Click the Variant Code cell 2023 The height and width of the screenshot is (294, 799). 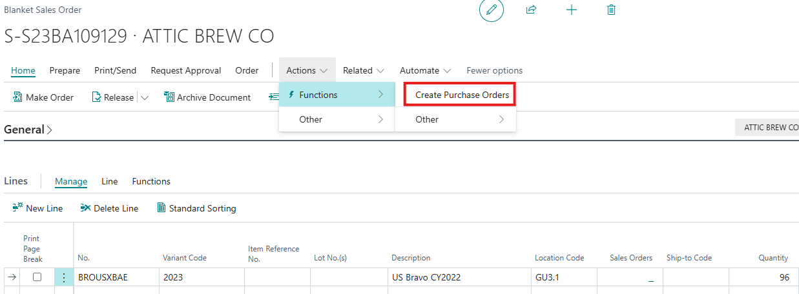(202, 277)
